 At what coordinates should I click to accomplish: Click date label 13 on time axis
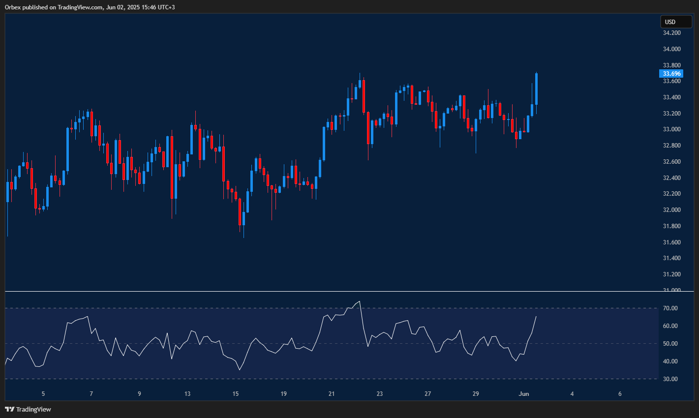pyautogui.click(x=187, y=394)
